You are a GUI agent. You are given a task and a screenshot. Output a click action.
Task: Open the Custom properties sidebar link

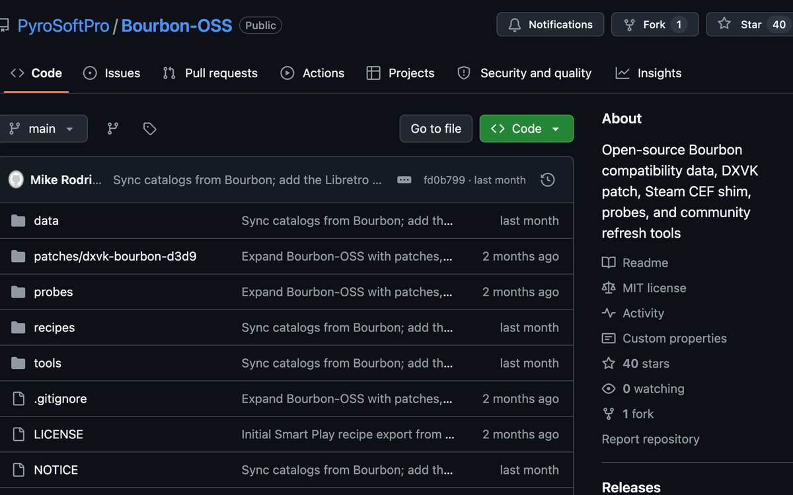pos(675,338)
